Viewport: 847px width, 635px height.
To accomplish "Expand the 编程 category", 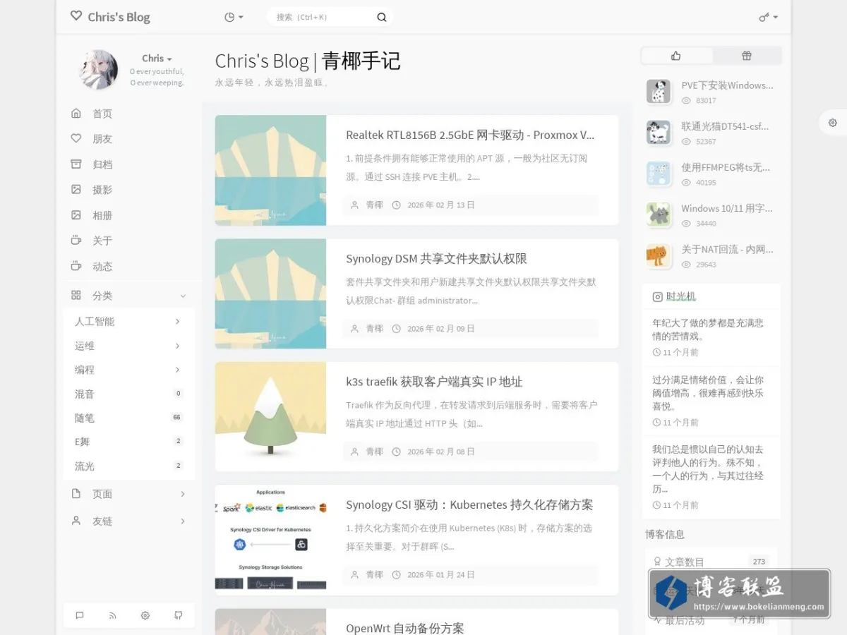I will (x=177, y=370).
